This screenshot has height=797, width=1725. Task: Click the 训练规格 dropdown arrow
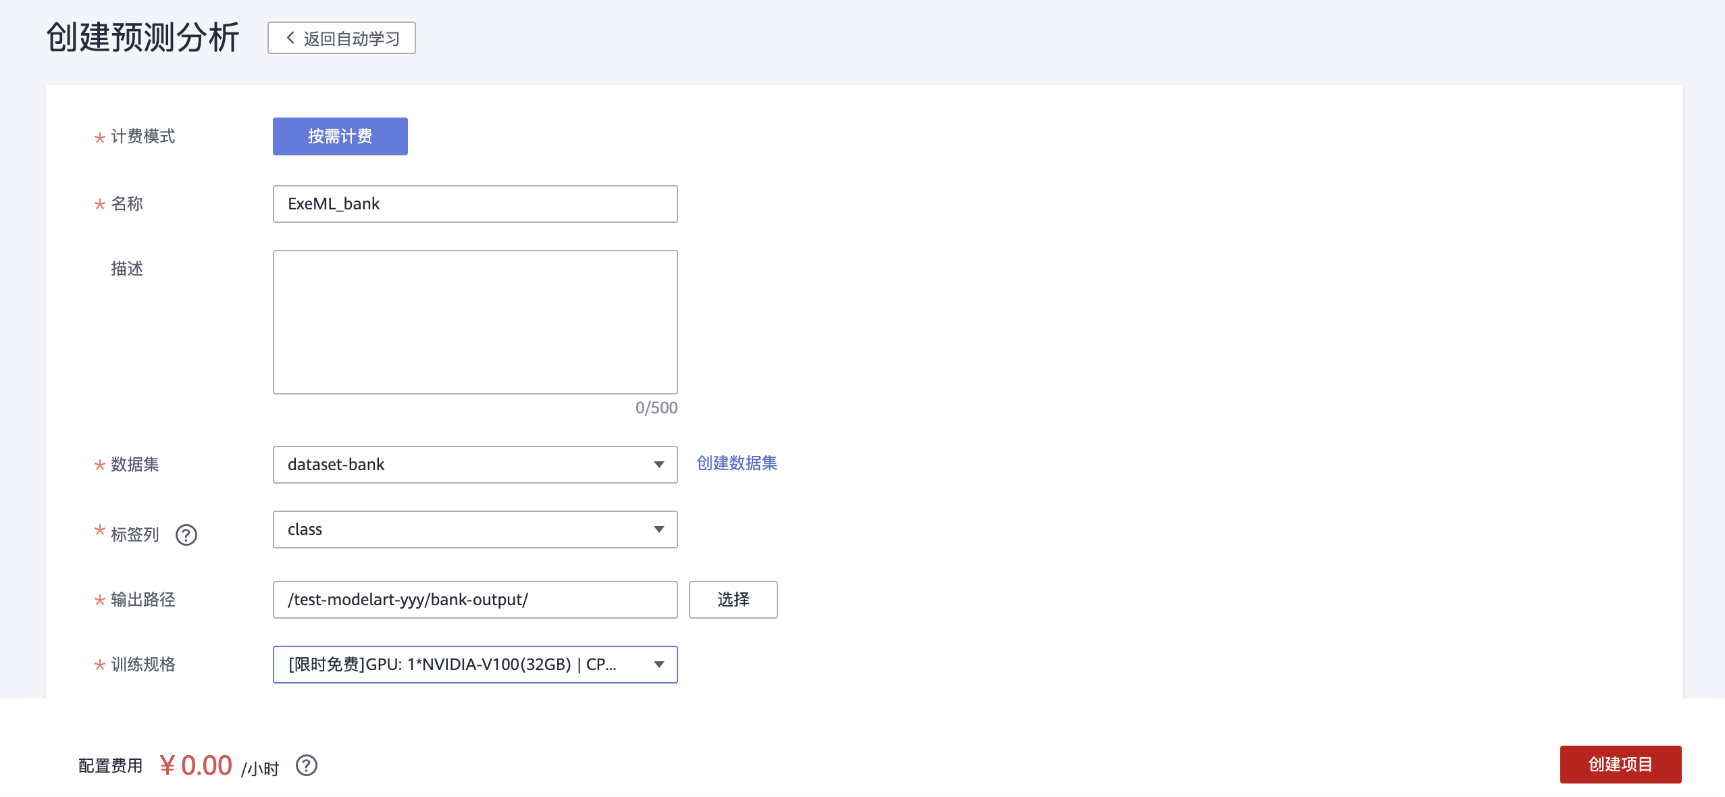(659, 665)
